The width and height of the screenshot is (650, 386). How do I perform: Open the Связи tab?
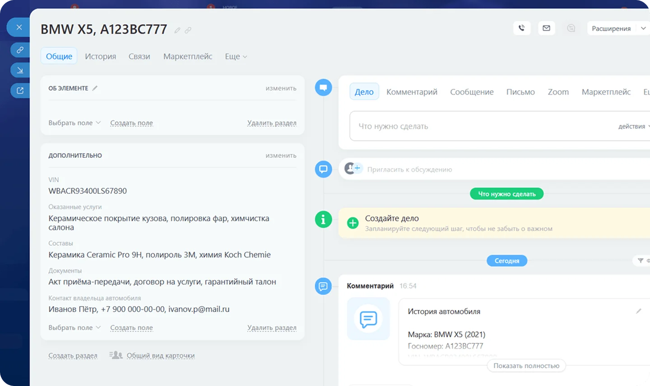coord(139,56)
